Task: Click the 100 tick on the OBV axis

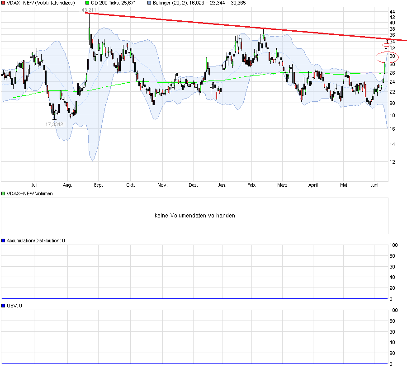Action: [393, 310]
